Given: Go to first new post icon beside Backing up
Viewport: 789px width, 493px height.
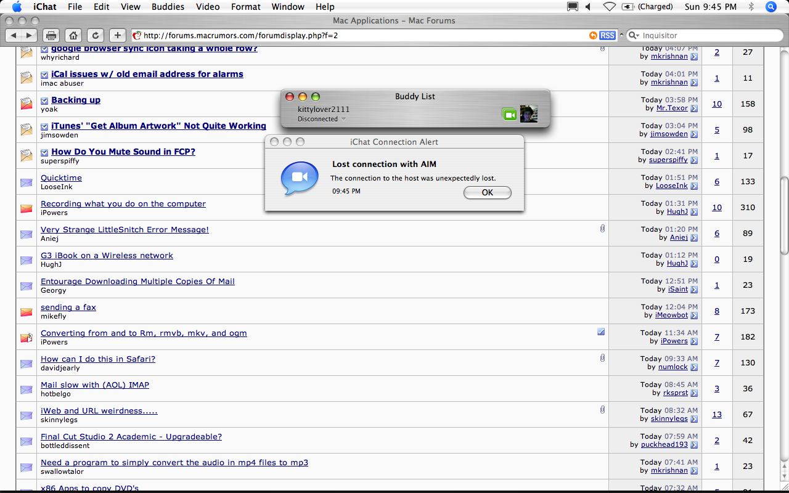Looking at the screenshot, I should coord(44,100).
